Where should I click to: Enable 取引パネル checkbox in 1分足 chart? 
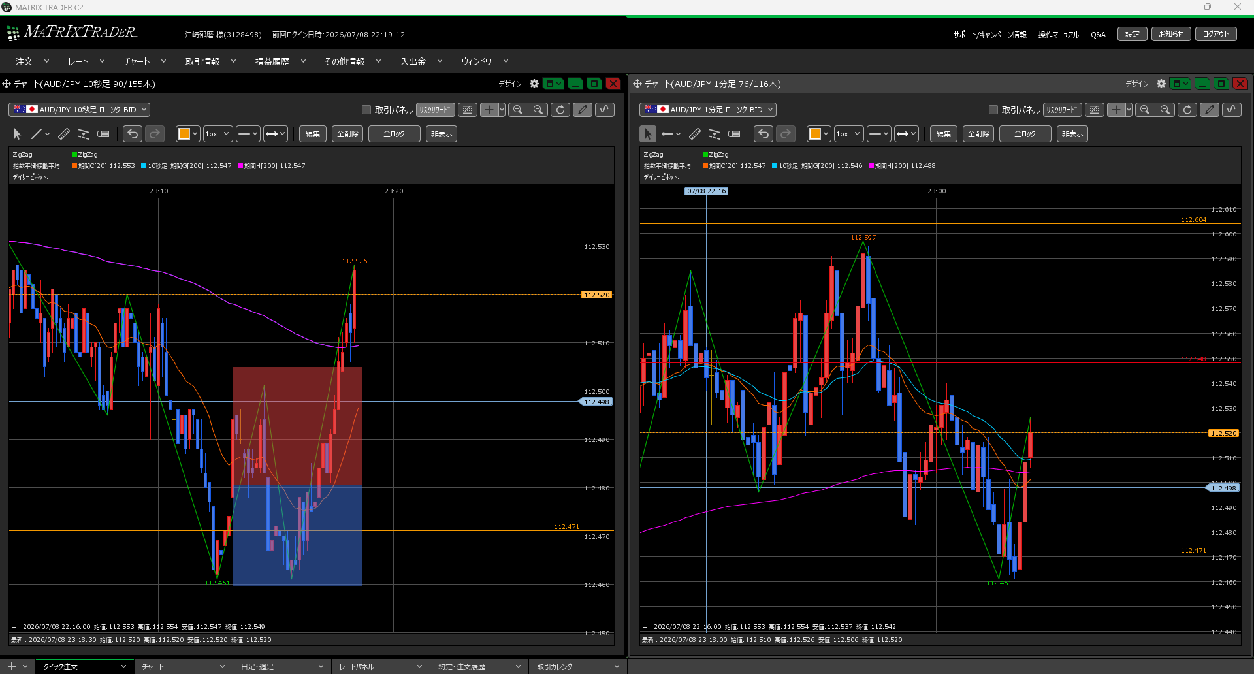point(993,110)
